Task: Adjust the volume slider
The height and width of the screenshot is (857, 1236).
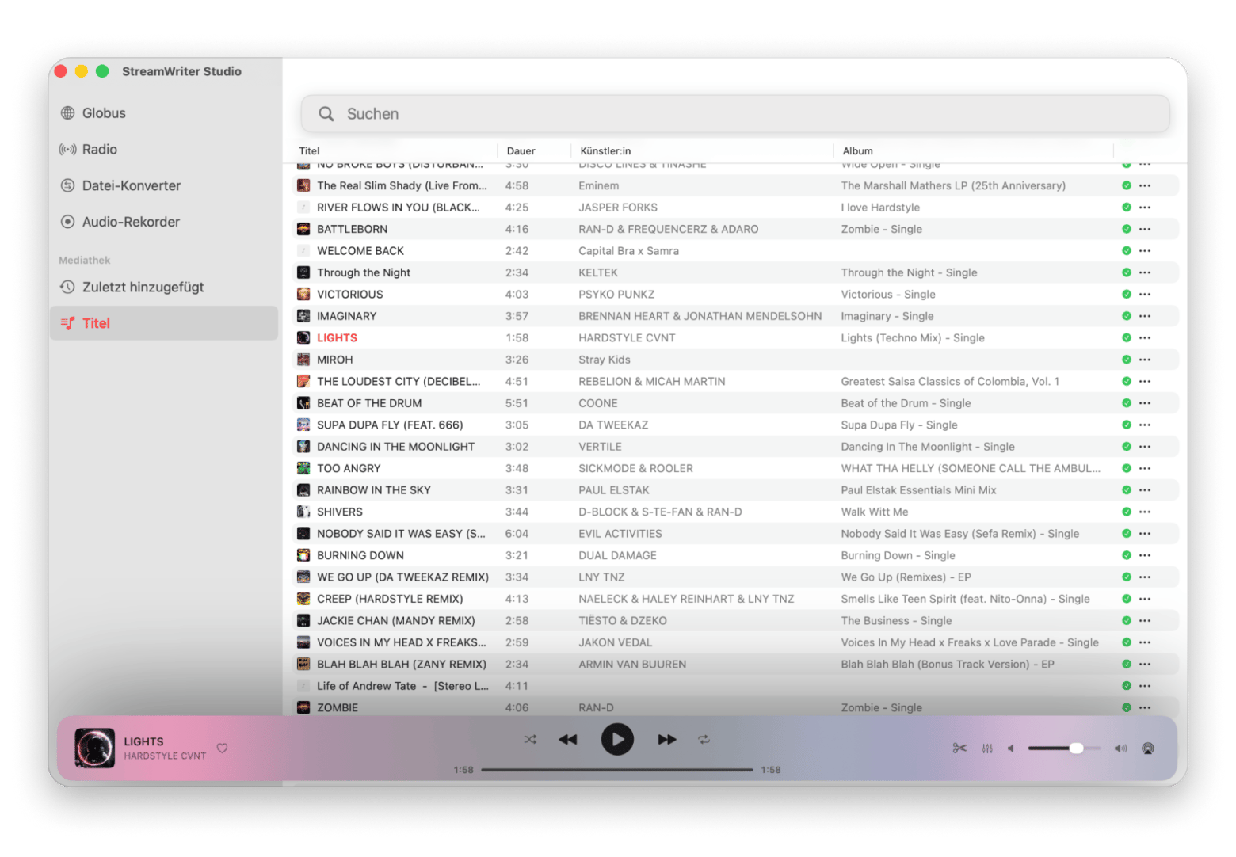Action: 1064,748
